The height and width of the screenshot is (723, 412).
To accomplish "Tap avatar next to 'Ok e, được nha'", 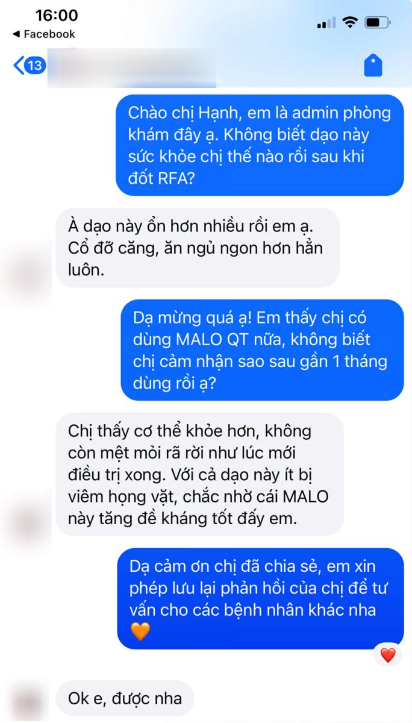I will [x=28, y=701].
